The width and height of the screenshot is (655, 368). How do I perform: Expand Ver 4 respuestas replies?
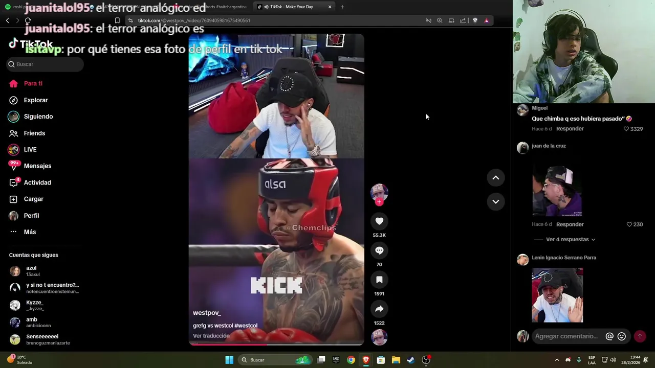[x=570, y=239]
